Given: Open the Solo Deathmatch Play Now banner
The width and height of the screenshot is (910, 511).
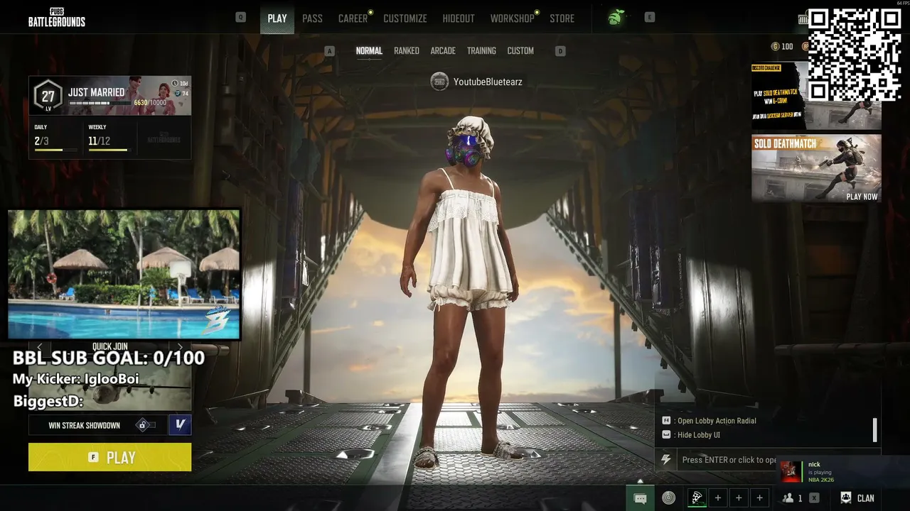Looking at the screenshot, I should click(x=816, y=169).
